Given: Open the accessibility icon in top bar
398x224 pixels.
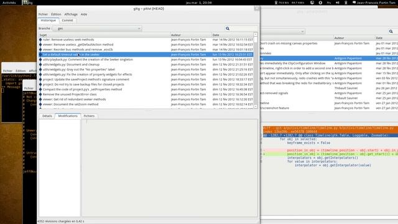Looking at the screenshot, I should (320, 2).
